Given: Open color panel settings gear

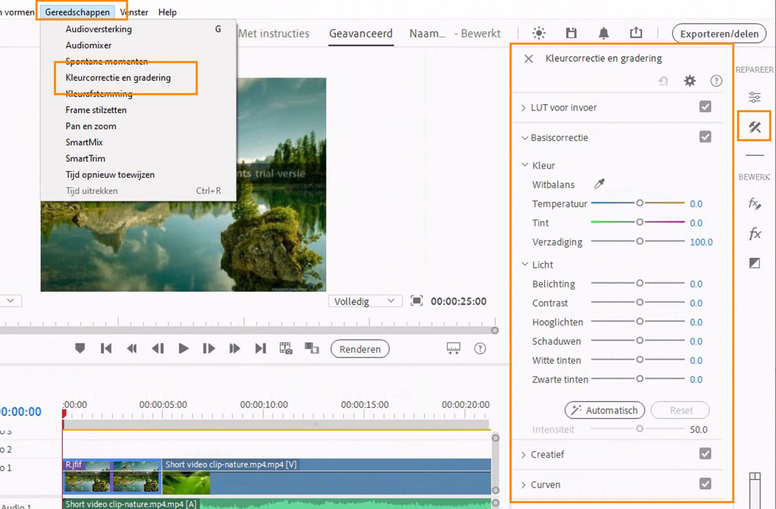Looking at the screenshot, I should [690, 81].
